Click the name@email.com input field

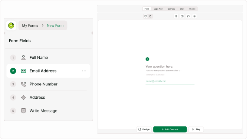170,81
